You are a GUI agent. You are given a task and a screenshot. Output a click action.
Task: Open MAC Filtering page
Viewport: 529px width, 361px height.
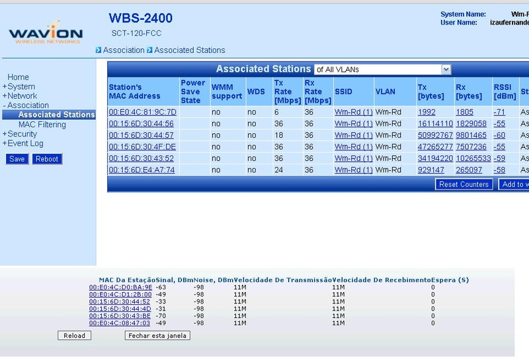pos(42,125)
